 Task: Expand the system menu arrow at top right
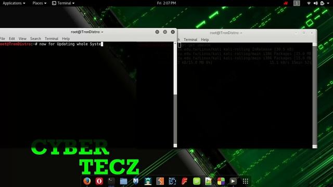point(328,3)
